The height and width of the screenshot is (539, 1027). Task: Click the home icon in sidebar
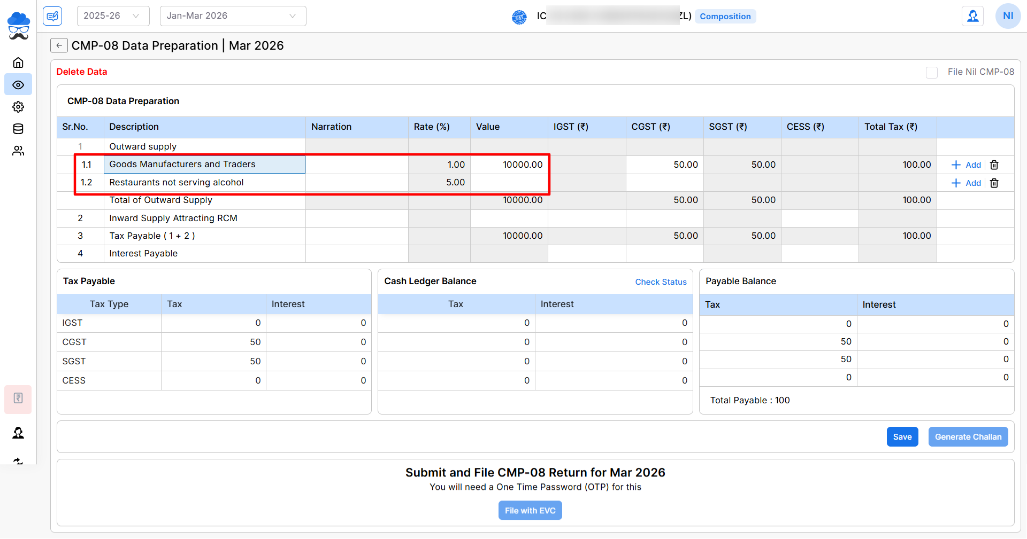[x=18, y=63]
